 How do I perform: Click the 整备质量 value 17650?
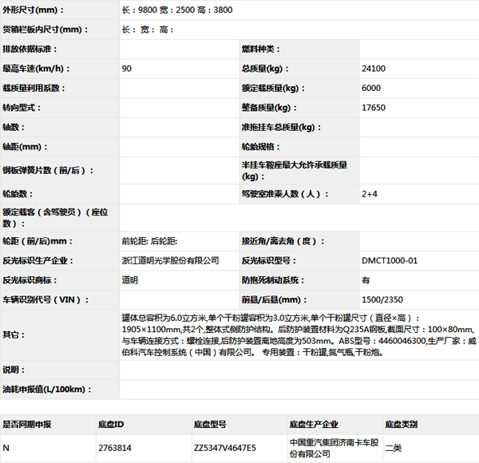373,107
